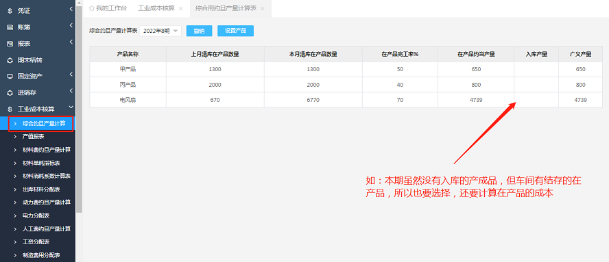609x262 pixels.
Task: Click the 6770 cell in 电风扇 row
Action: pos(313,100)
